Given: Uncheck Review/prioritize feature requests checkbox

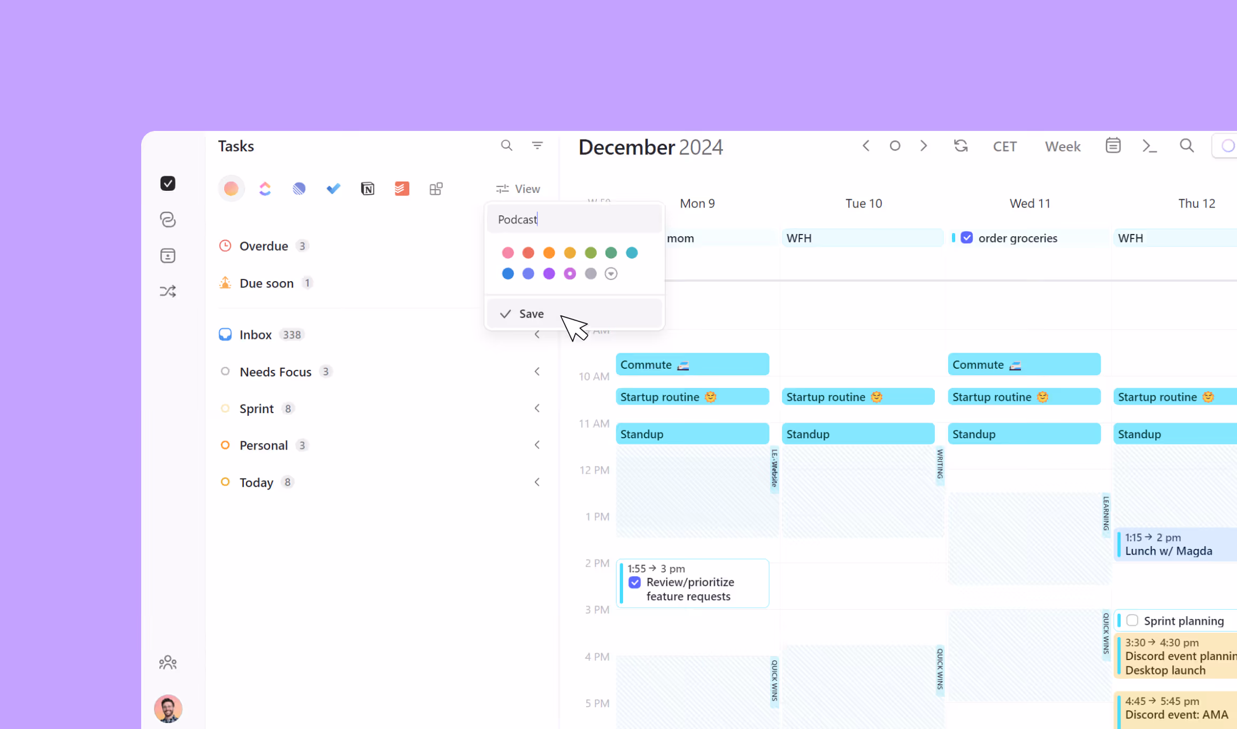Looking at the screenshot, I should pyautogui.click(x=635, y=582).
